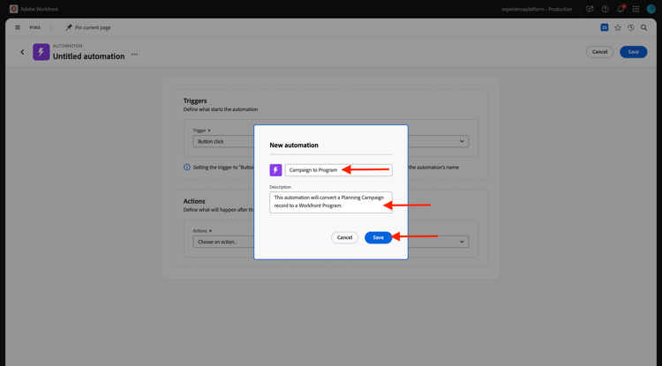The width and height of the screenshot is (662, 366).
Task: Open the Button click trigger combo box
Action: click(331, 141)
